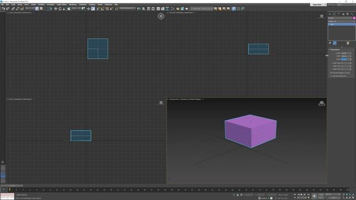Open the Rendering menu

coord(73,4)
